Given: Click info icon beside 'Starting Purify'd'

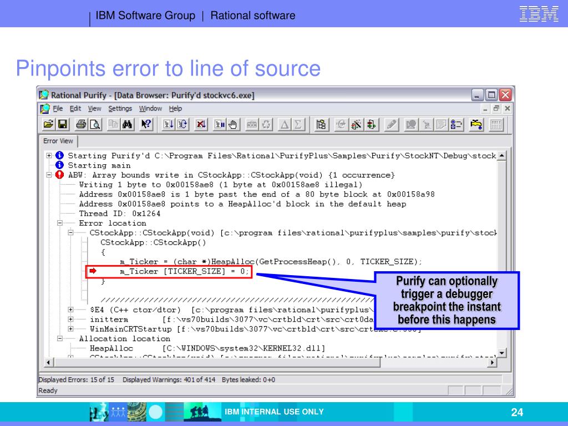Looking at the screenshot, I should [59, 155].
